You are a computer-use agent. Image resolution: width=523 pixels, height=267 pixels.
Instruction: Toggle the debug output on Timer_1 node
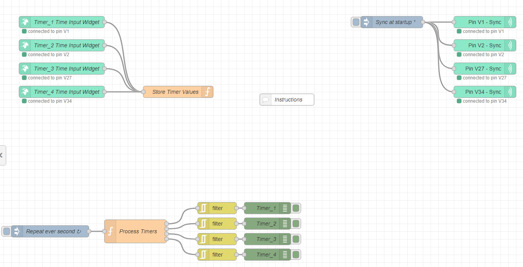[295, 208]
